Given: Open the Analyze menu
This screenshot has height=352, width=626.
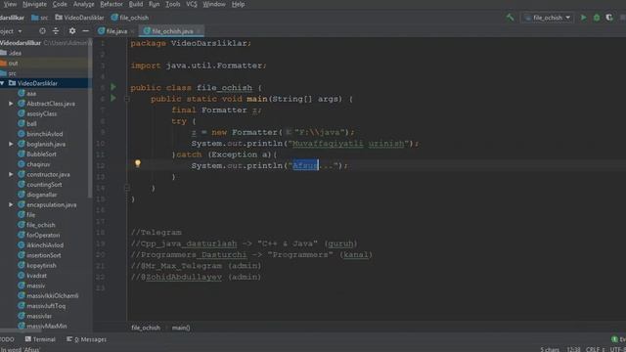Looking at the screenshot, I should pos(83,4).
